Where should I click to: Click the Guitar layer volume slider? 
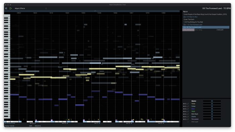(212, 106)
